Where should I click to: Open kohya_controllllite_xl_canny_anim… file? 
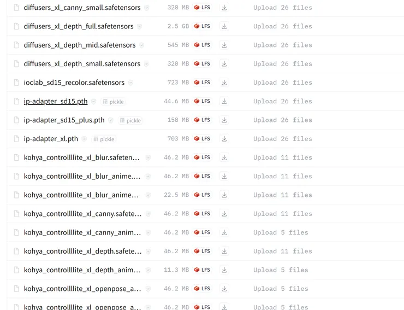82,232
